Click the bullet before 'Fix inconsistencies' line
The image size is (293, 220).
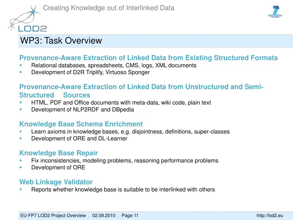21,160
